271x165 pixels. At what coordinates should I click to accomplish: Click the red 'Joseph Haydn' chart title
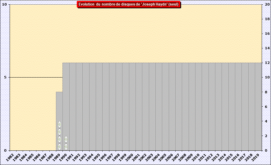[x=129, y=4]
